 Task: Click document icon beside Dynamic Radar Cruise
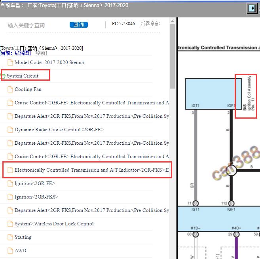click(x=10, y=130)
